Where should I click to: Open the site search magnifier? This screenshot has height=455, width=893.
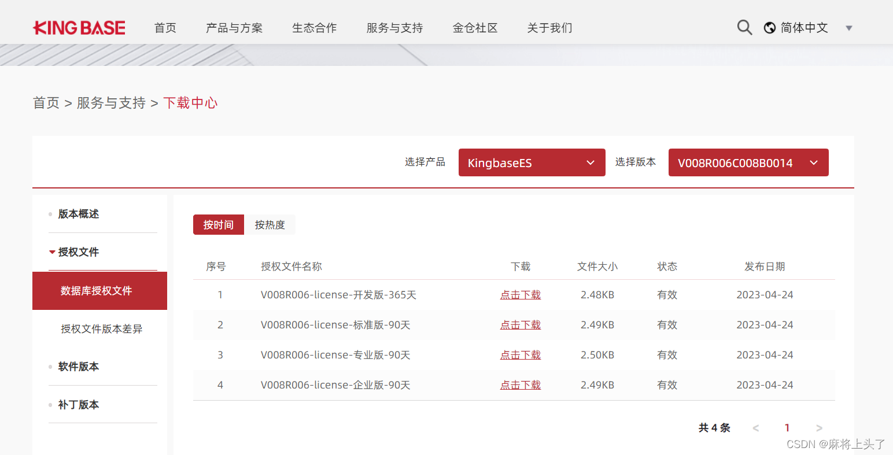[744, 27]
